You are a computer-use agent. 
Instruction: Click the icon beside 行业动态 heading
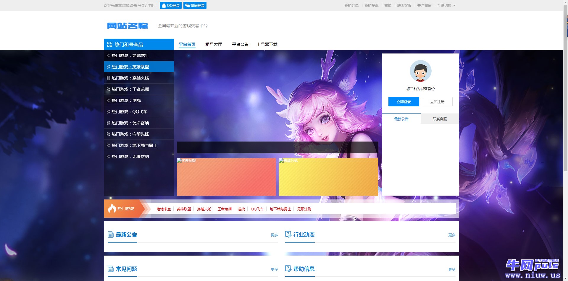288,235
